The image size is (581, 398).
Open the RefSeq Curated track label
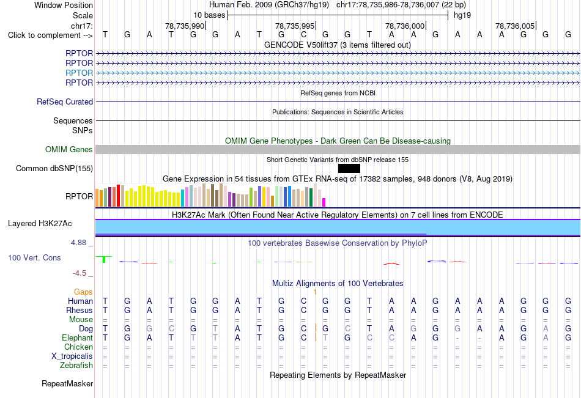64,101
